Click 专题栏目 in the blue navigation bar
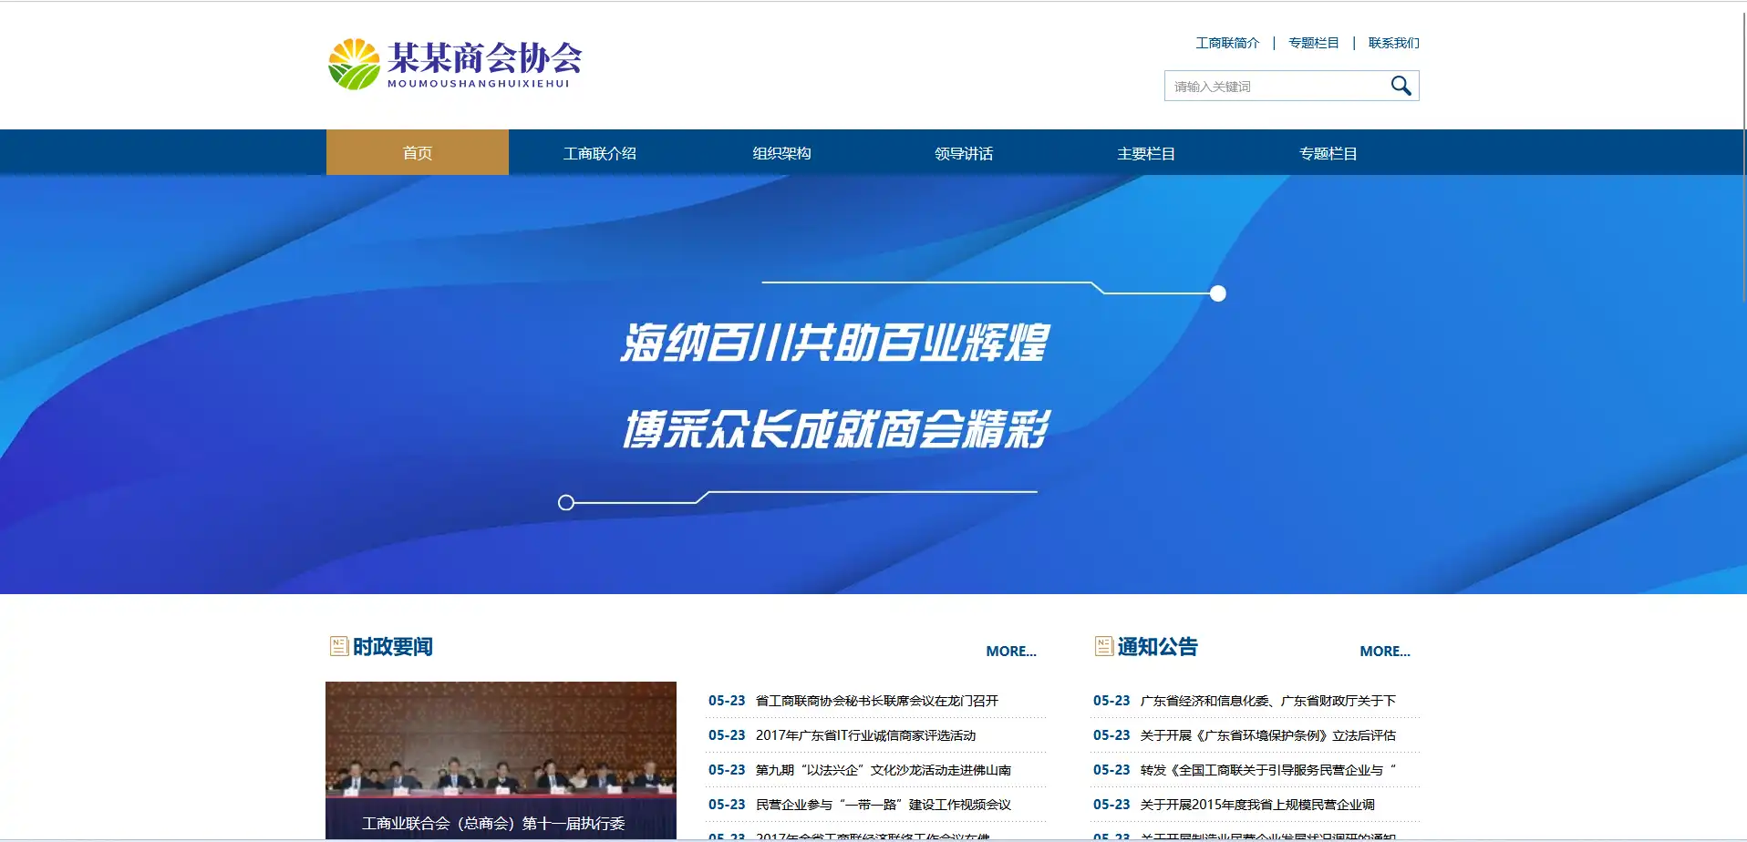The width and height of the screenshot is (1747, 842). point(1328,153)
